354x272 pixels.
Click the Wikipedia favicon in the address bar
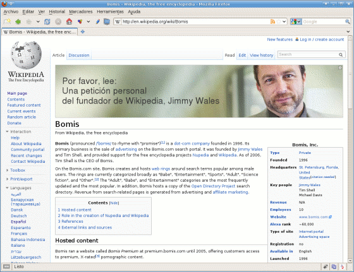coord(118,21)
